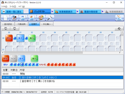125x94 pixels.
Task: Set いいえ direction to red up-left arrow
Action: (63, 65)
